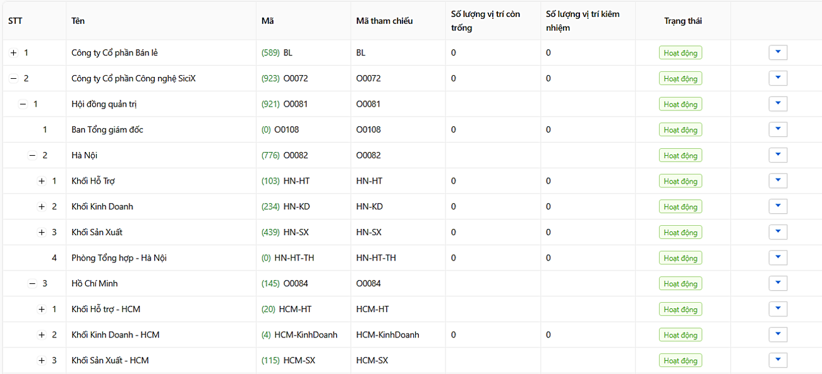Collapse the Hội đồng quản trị node
Viewport: 822px width, 374px height.
(x=23, y=104)
